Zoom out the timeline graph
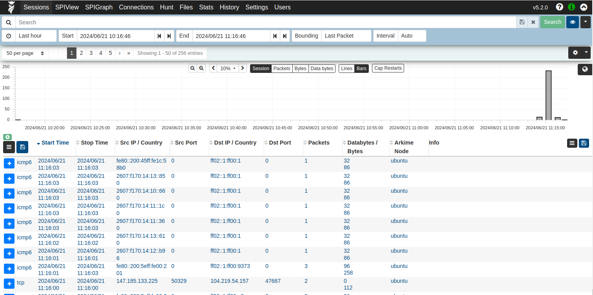The height and width of the screenshot is (295, 593). coord(192,68)
